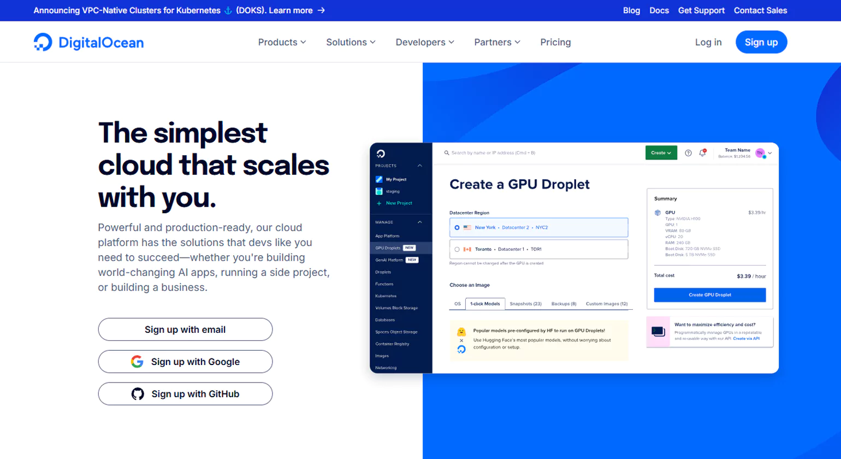The height and width of the screenshot is (459, 841).
Task: Open the notification bell in the dashboard
Action: tap(702, 153)
